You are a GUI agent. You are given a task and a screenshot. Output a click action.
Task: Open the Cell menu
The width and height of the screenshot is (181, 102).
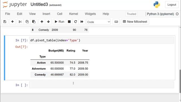tap(60, 14)
